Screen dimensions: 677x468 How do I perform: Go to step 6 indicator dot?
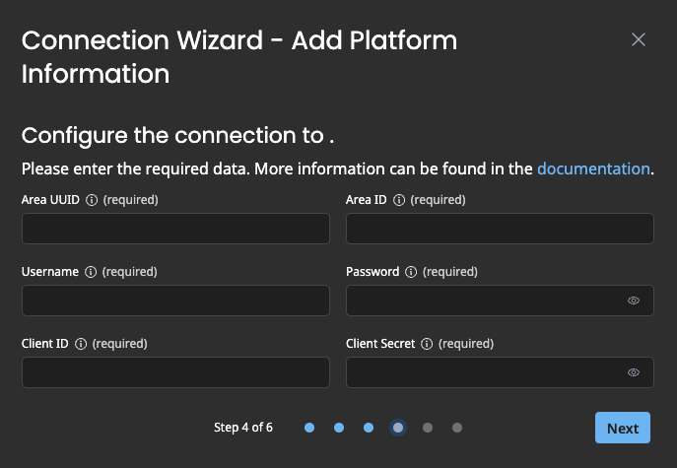(x=457, y=428)
